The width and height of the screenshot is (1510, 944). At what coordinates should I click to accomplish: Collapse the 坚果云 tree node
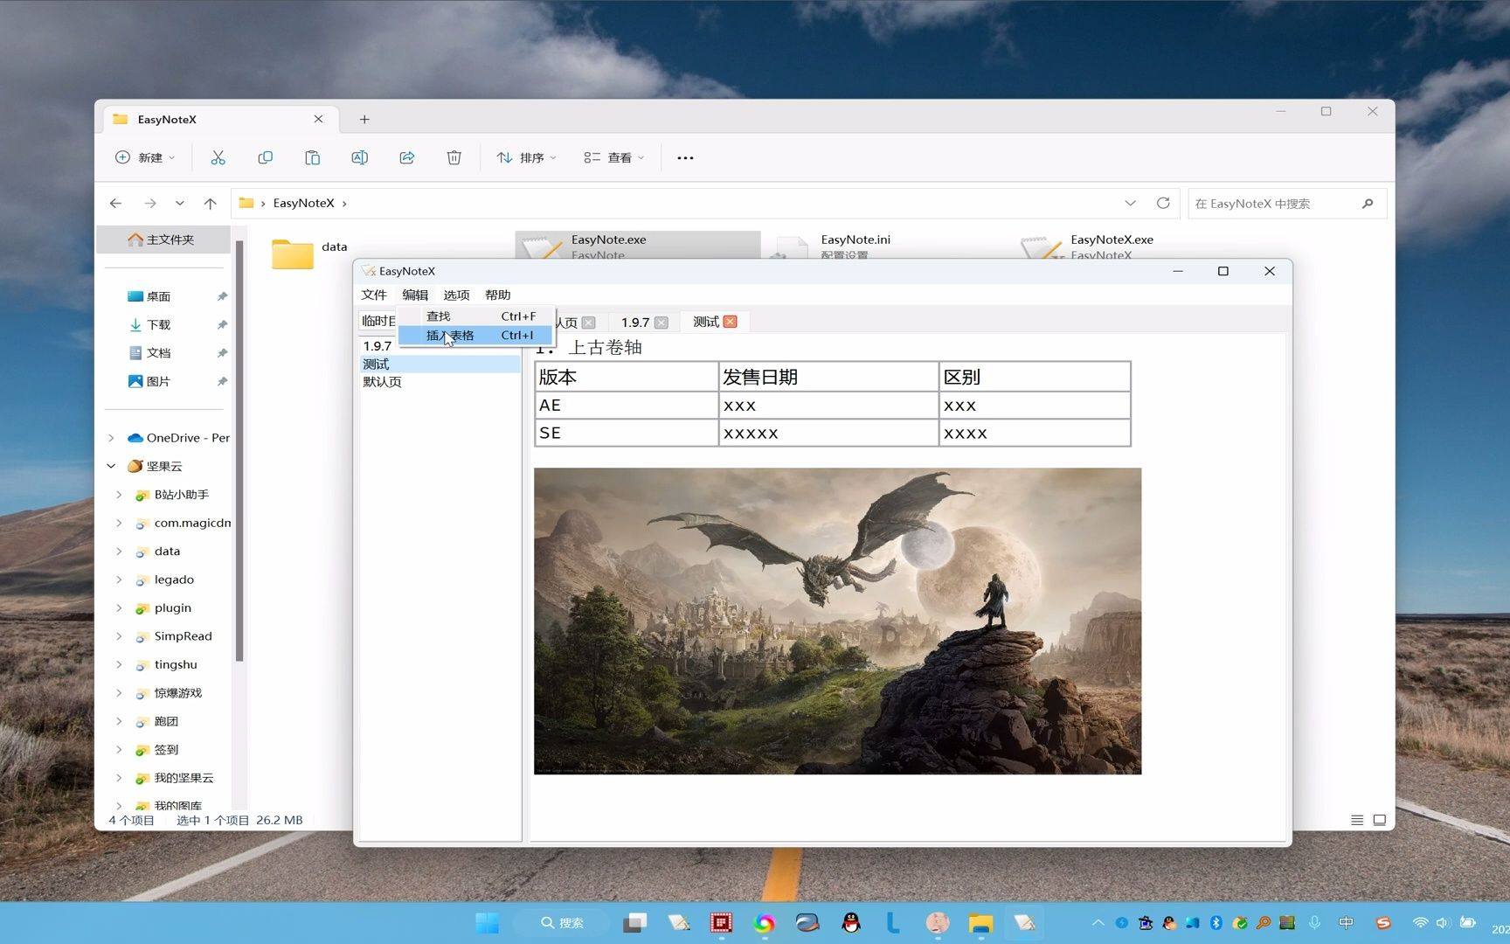point(111,466)
